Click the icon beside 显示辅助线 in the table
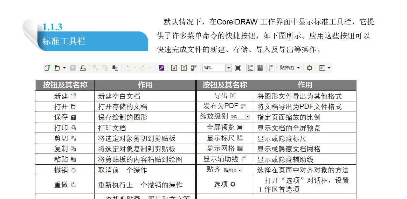The height and width of the screenshot is (199, 407). [244, 159]
